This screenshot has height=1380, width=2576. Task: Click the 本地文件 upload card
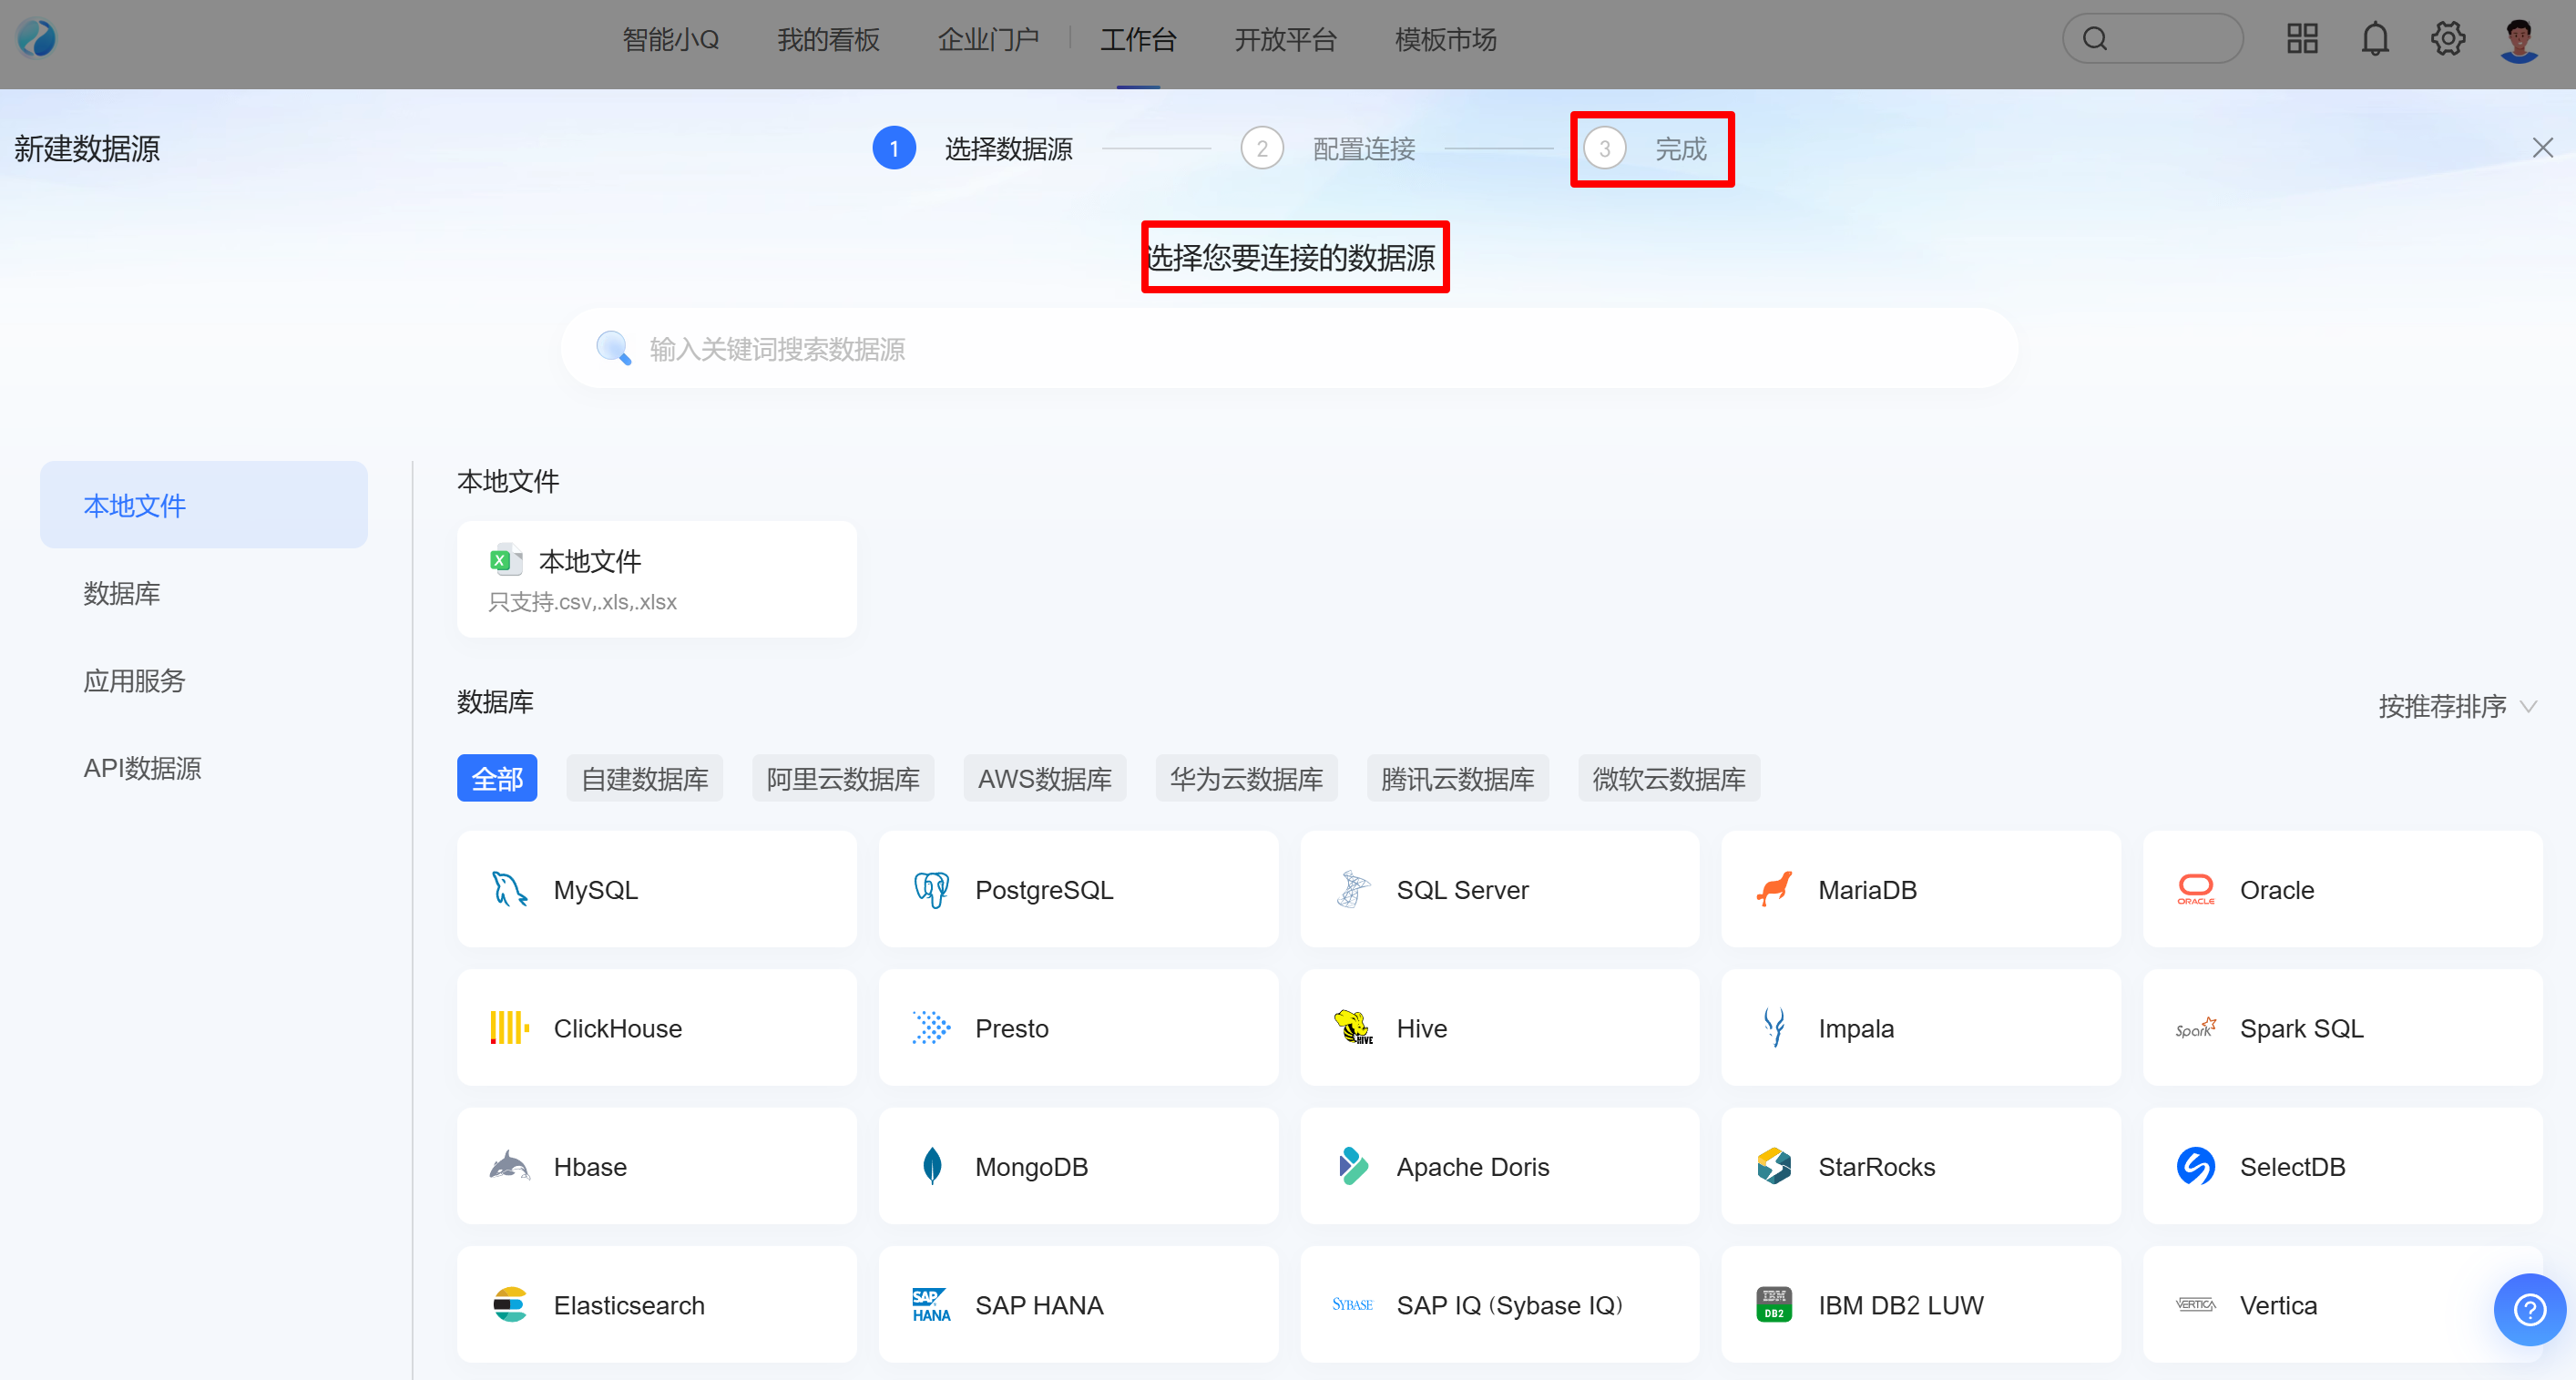pyautogui.click(x=656, y=579)
